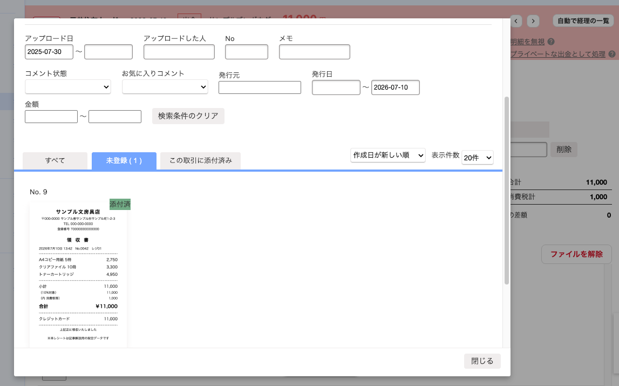Focus the メモ input field
The width and height of the screenshot is (619, 386).
click(315, 52)
